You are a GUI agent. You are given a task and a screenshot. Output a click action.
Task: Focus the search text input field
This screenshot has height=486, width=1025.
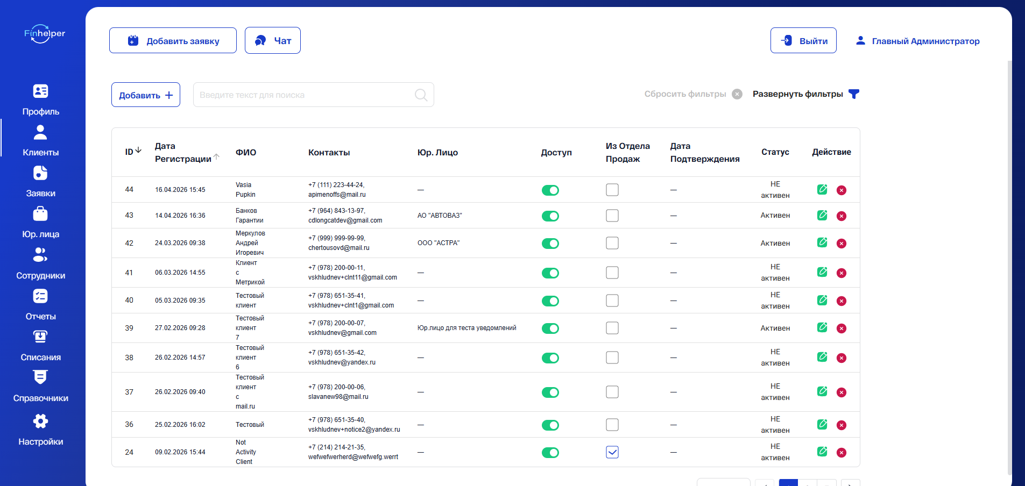click(x=313, y=95)
